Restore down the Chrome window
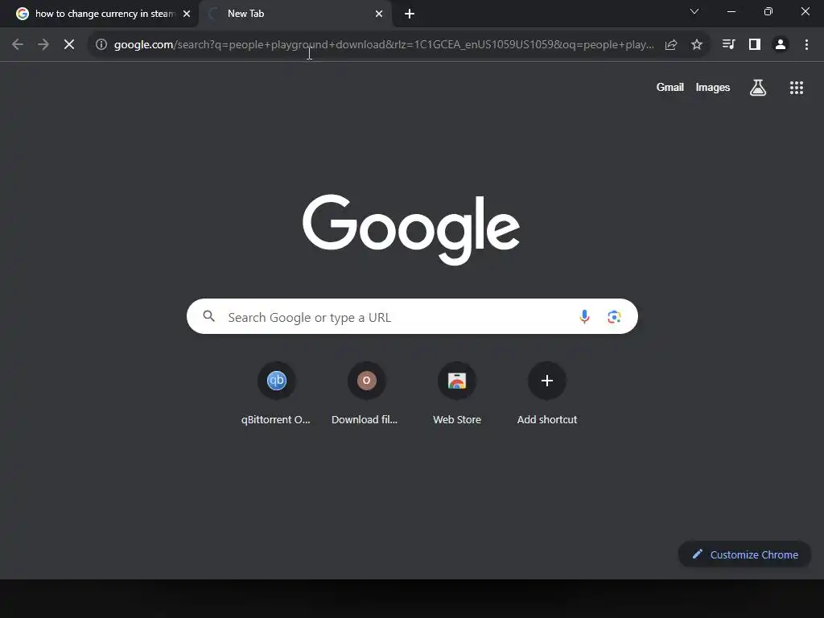This screenshot has height=618, width=824. point(768,11)
